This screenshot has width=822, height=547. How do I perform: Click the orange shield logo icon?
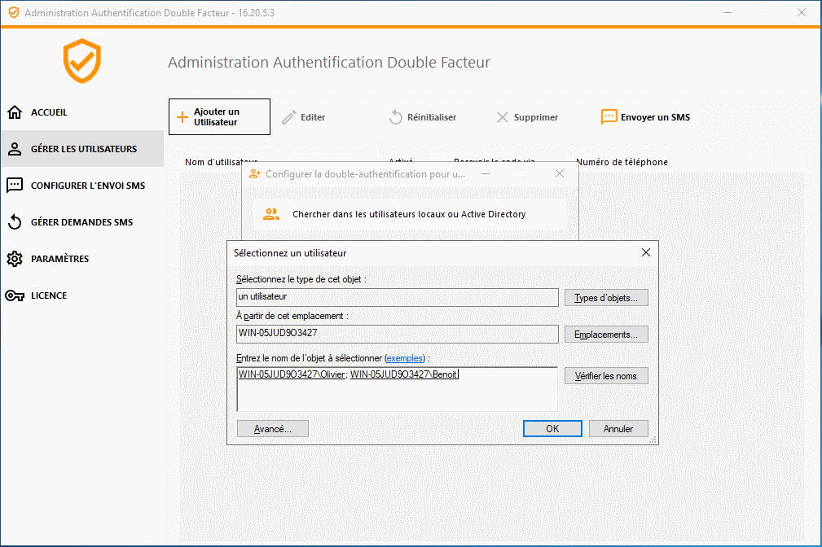82,62
